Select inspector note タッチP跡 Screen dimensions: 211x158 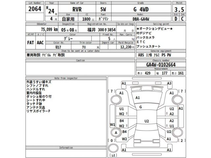pyautogui.click(x=34, y=104)
